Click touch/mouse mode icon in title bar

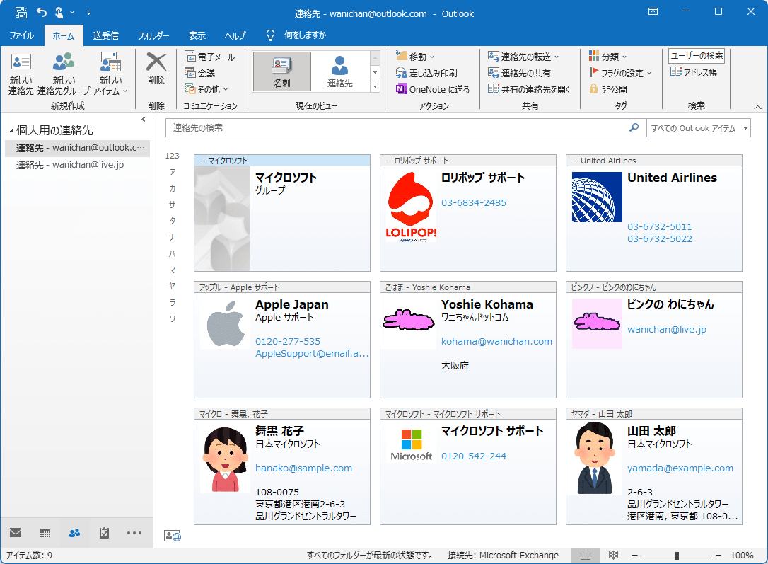coord(59,12)
